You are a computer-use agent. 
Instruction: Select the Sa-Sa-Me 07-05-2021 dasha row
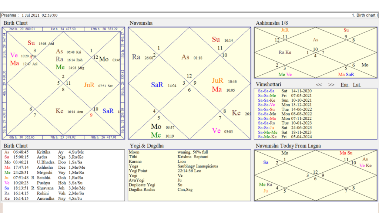(285, 96)
